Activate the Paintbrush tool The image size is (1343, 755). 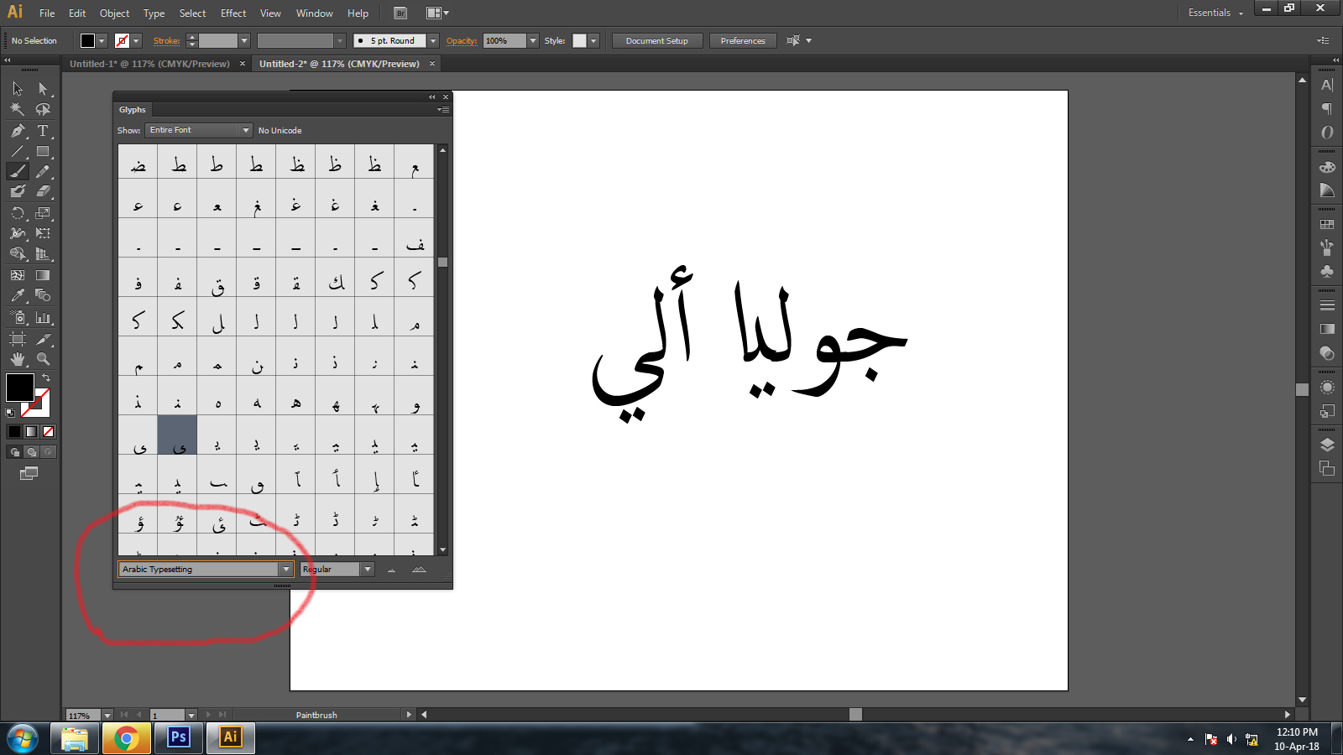pos(18,171)
